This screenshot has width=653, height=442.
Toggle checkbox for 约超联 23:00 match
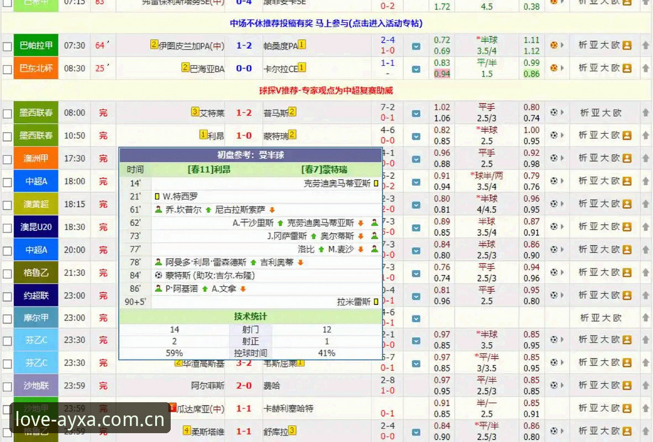tap(7, 297)
